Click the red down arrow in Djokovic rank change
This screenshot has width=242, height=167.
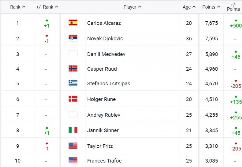pos(47,36)
